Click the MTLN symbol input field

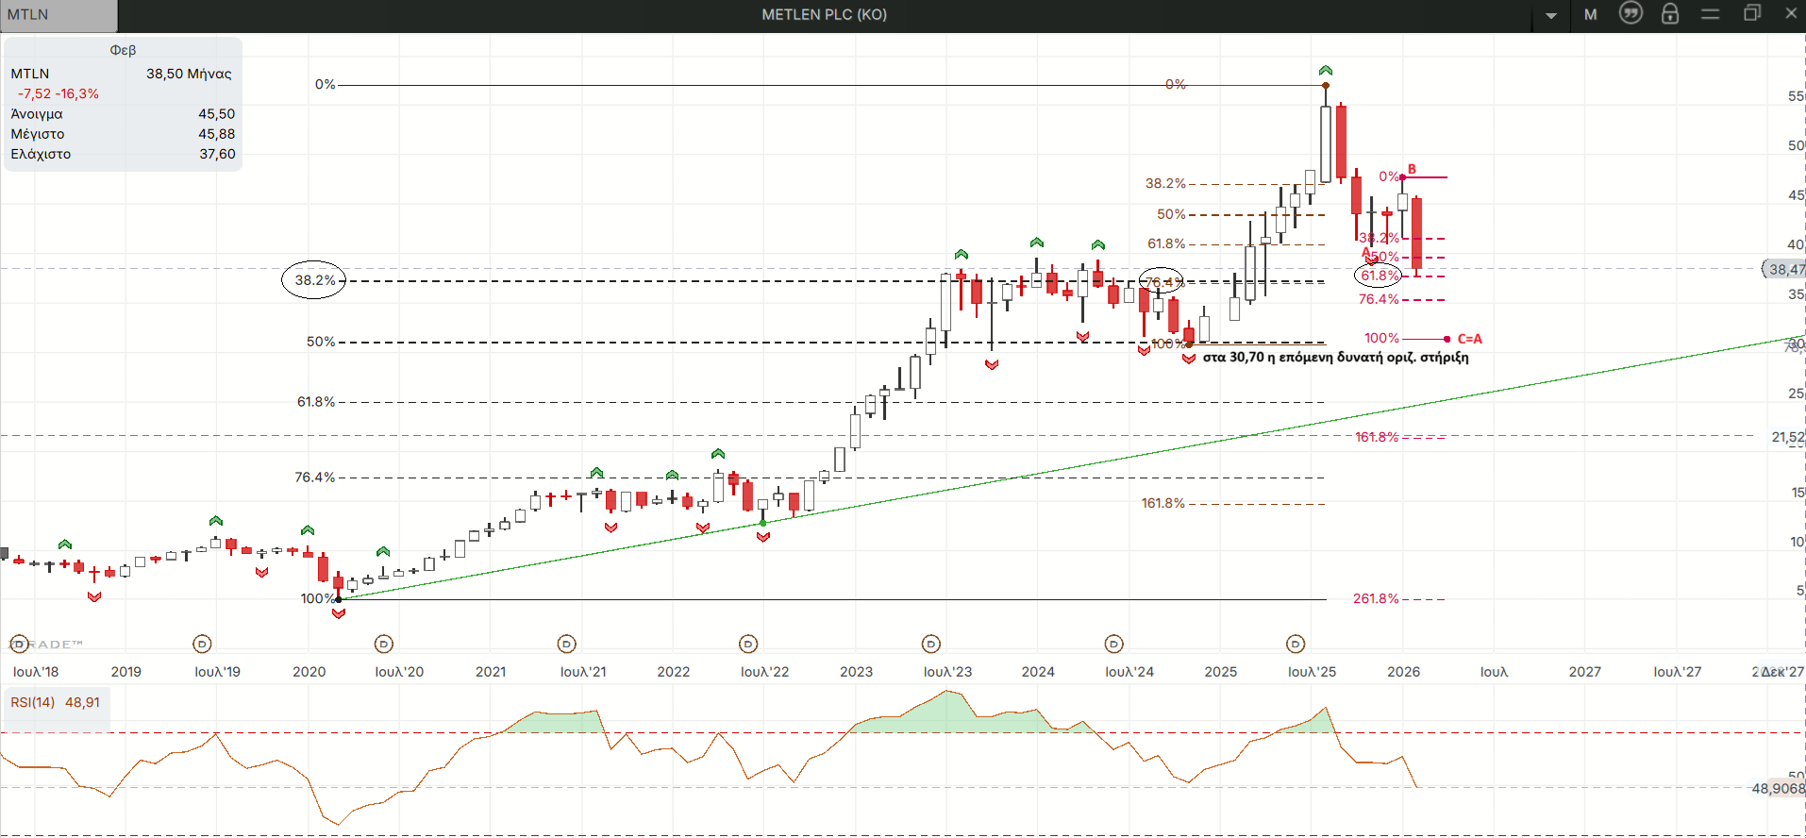click(59, 15)
